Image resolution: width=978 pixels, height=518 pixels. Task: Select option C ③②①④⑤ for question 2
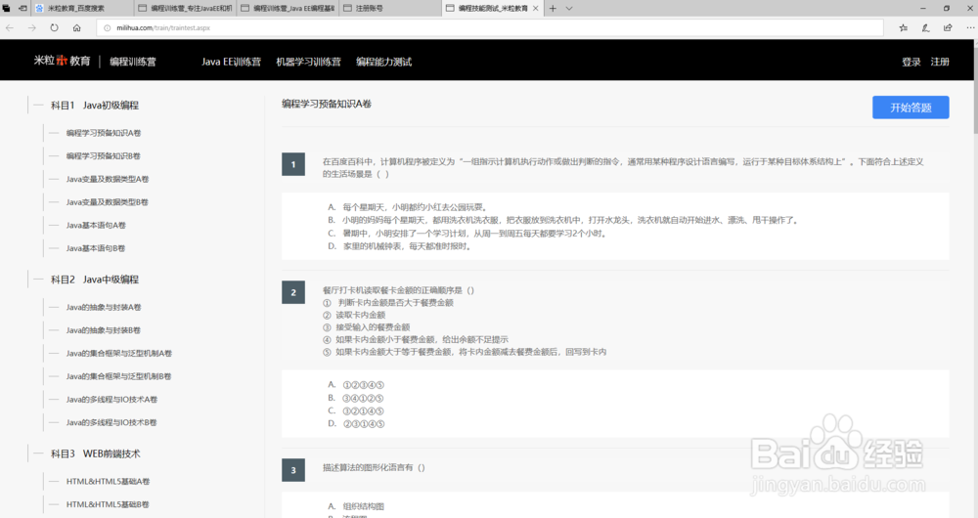356,410
